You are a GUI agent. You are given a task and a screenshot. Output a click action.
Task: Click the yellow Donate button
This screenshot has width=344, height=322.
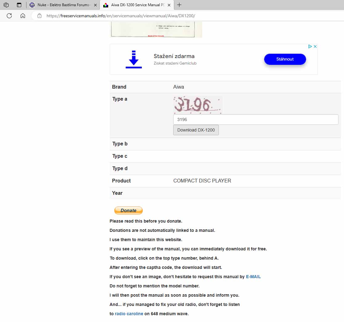click(x=128, y=211)
